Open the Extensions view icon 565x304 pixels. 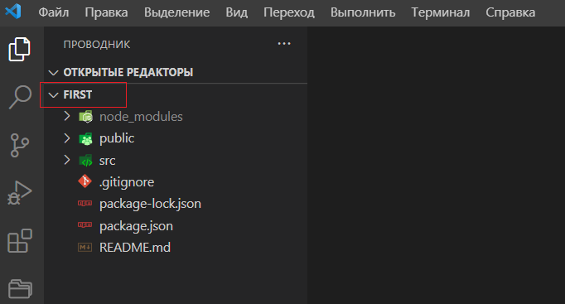pos(20,240)
